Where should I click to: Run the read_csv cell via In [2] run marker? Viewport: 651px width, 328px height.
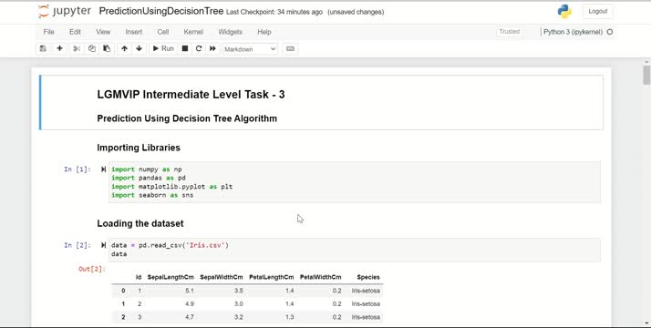(103, 245)
